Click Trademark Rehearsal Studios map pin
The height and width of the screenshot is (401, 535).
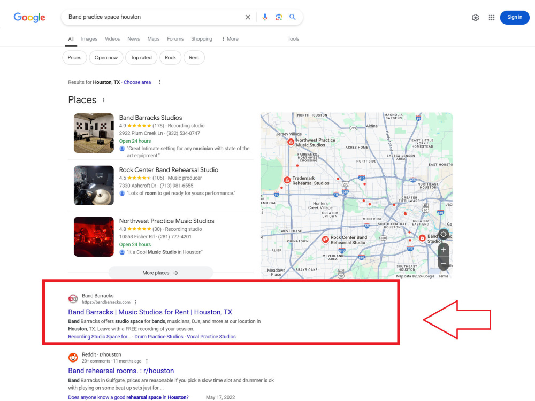[287, 180]
